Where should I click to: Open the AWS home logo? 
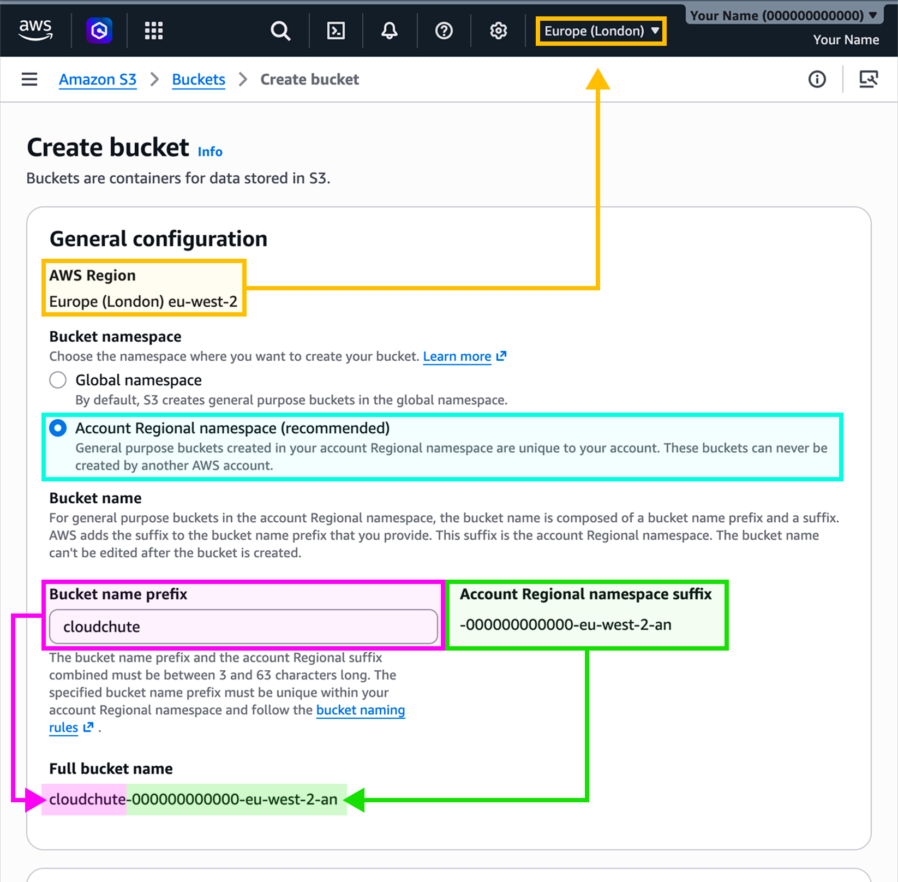35,30
